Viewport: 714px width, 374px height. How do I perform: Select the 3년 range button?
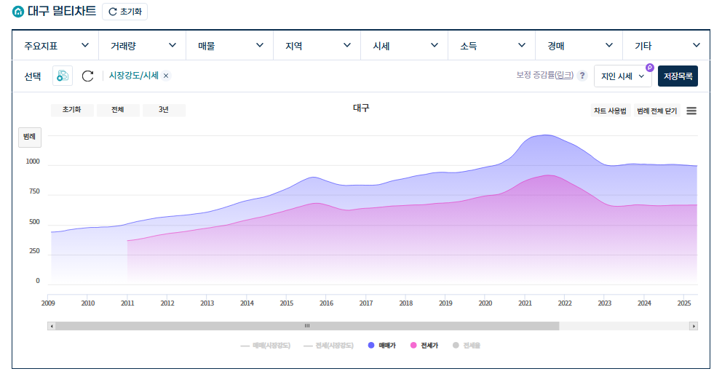pos(164,110)
